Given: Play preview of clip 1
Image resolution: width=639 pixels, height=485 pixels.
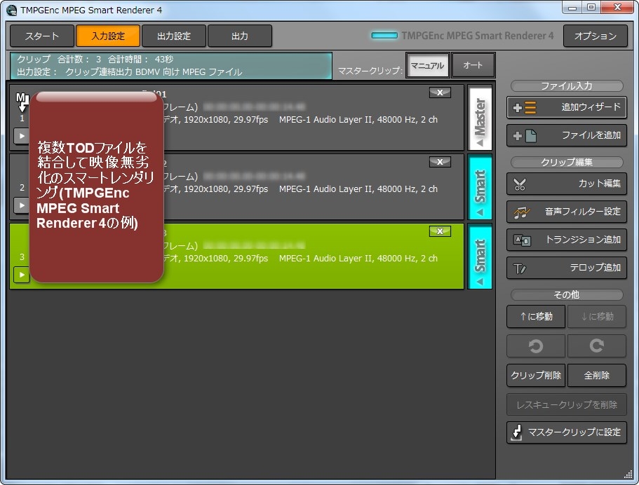Looking at the screenshot, I should [x=22, y=136].
